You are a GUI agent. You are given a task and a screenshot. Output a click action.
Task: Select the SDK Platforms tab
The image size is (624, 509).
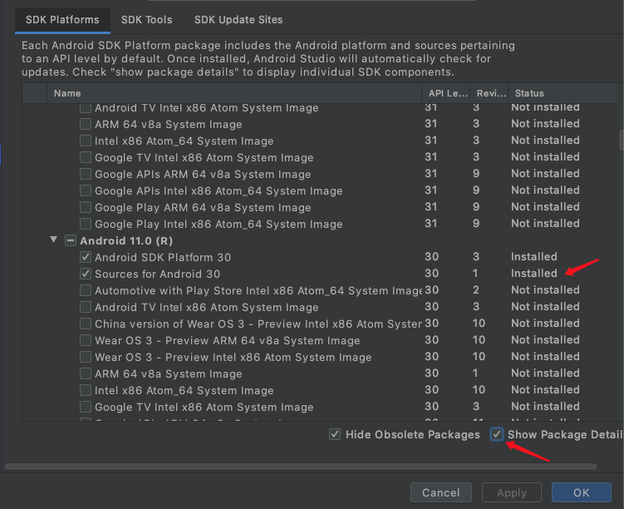pyautogui.click(x=62, y=19)
